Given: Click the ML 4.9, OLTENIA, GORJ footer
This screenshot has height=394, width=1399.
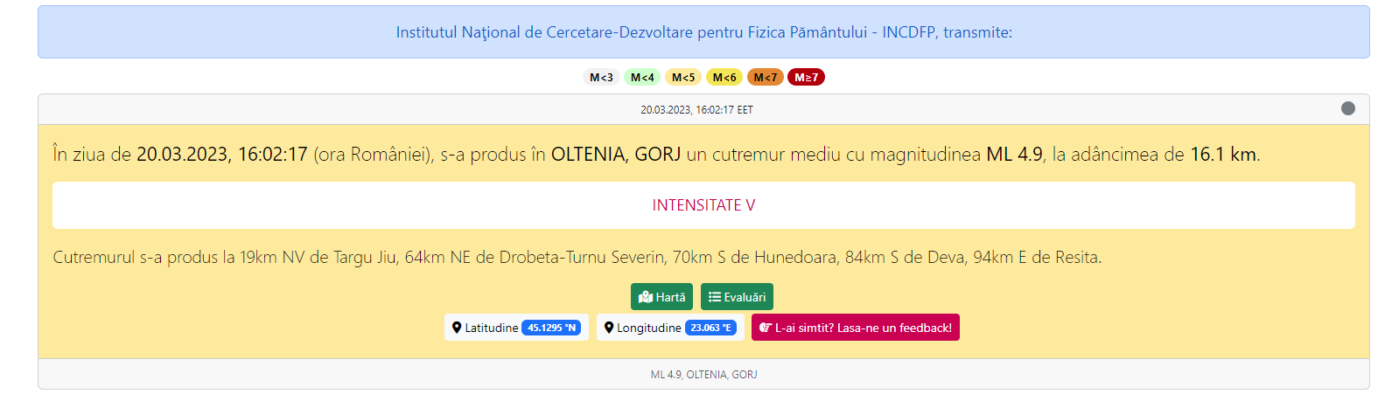Looking at the screenshot, I should pos(703,374).
